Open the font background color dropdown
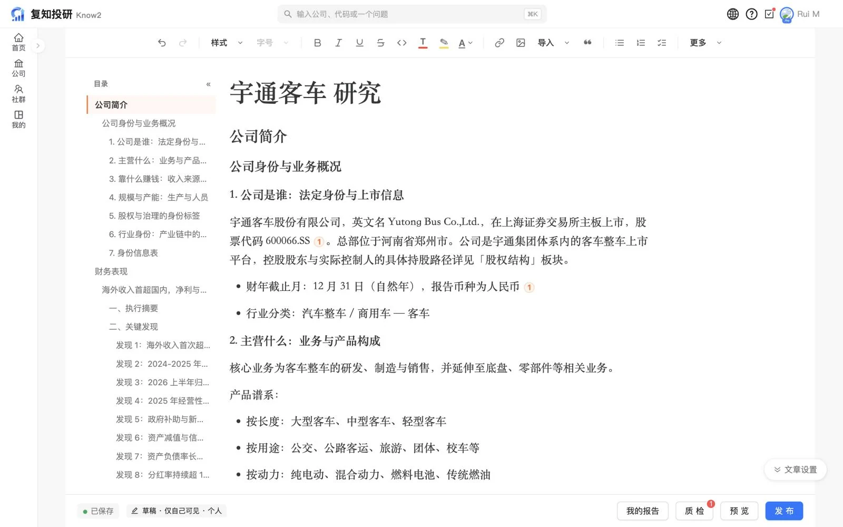This screenshot has height=527, width=843. (x=465, y=43)
